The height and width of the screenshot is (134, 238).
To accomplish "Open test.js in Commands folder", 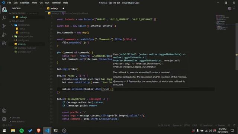I will pos(22,29).
